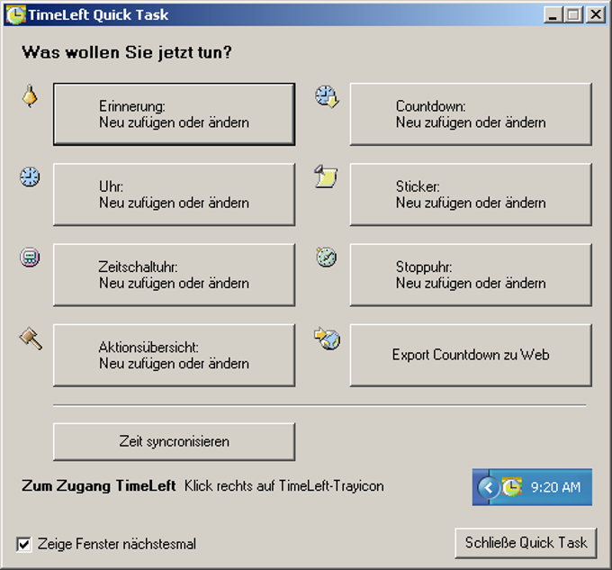
Task: Click the export-to-web globe icon
Action: coord(326,339)
